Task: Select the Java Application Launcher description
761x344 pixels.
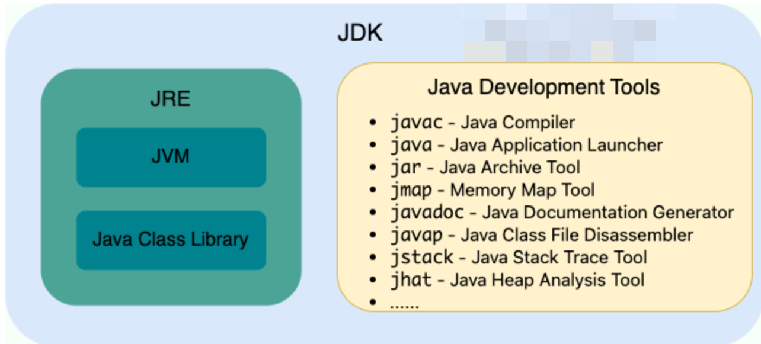Action: tap(556, 145)
